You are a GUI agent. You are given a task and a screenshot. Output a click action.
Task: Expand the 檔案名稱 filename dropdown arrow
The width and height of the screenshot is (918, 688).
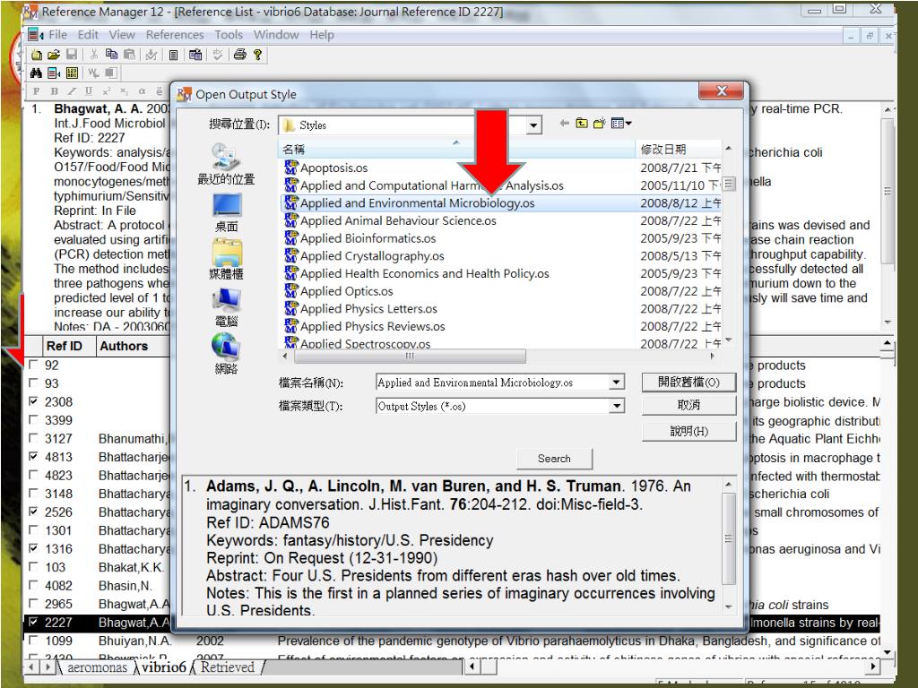617,383
